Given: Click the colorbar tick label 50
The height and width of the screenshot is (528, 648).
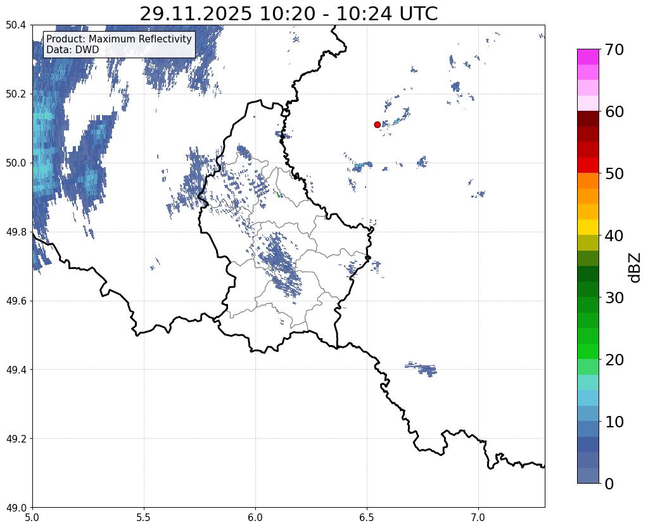Looking at the screenshot, I should 614,173.
